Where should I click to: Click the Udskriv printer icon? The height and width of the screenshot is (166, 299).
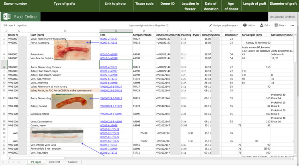(x=244, y=25)
